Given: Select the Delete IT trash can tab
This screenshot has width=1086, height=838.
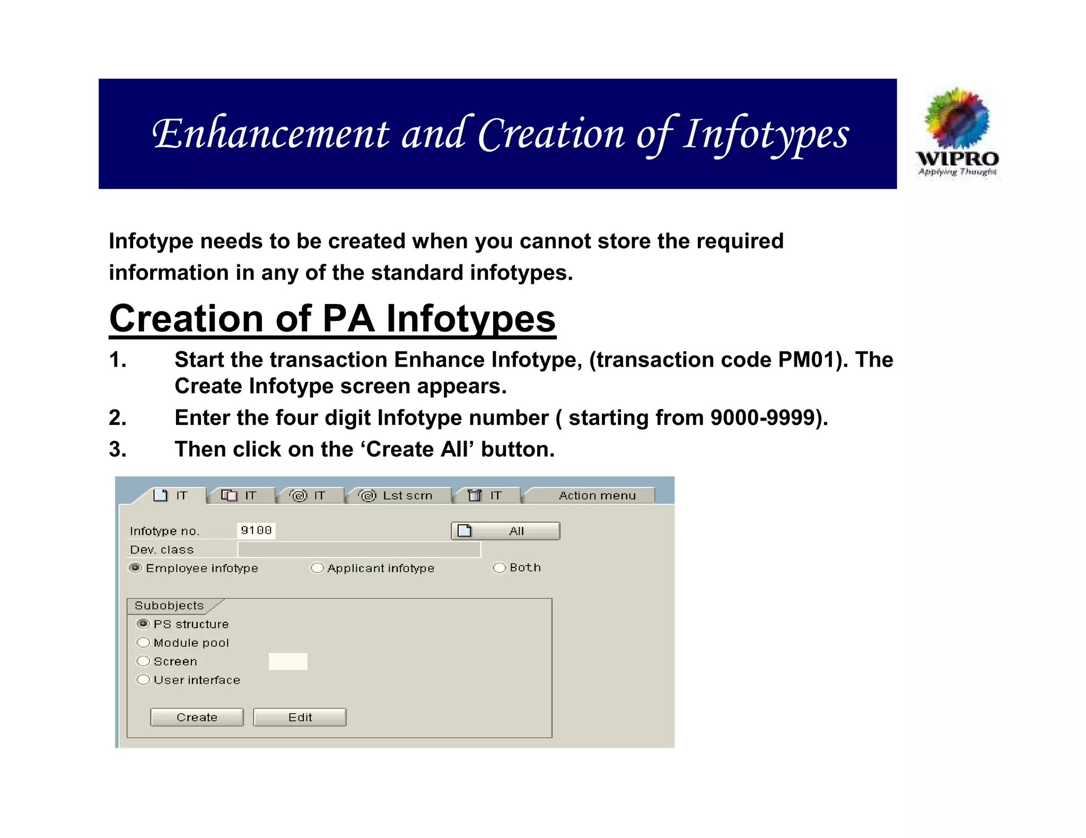Looking at the screenshot, I should tap(475, 495).
